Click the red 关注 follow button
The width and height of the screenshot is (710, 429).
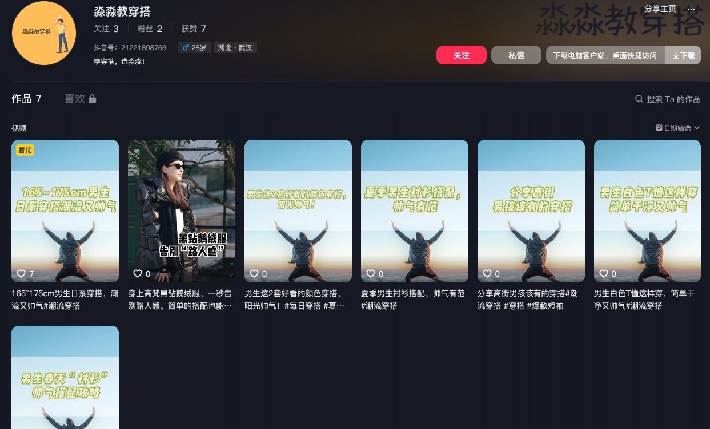462,55
